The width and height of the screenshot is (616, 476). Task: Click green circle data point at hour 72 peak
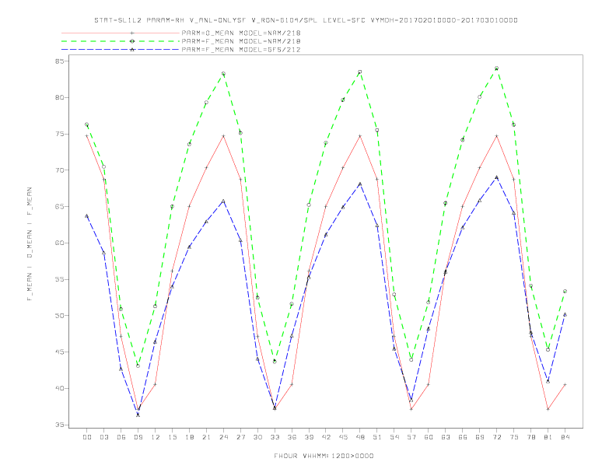496,68
